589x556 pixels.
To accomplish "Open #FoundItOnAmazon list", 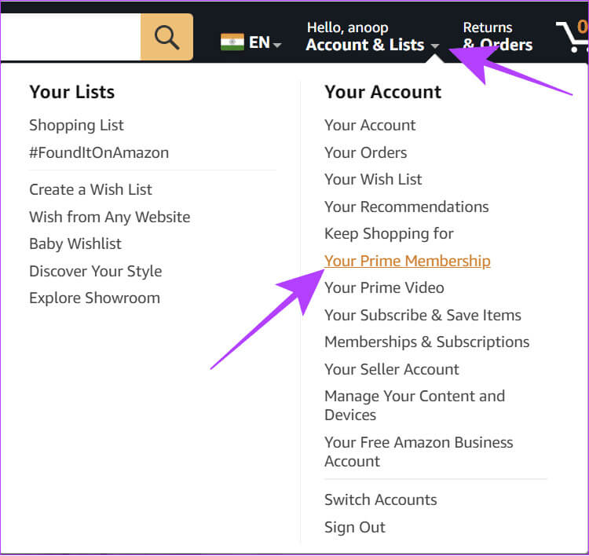I will point(99,152).
